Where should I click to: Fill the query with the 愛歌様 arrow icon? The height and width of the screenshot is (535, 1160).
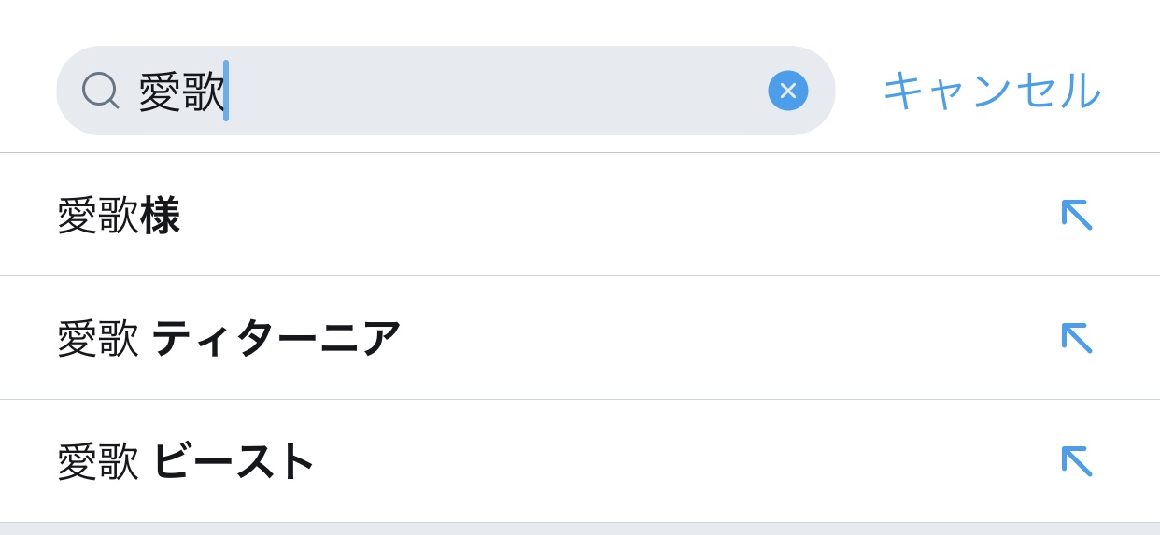[x=1076, y=215]
